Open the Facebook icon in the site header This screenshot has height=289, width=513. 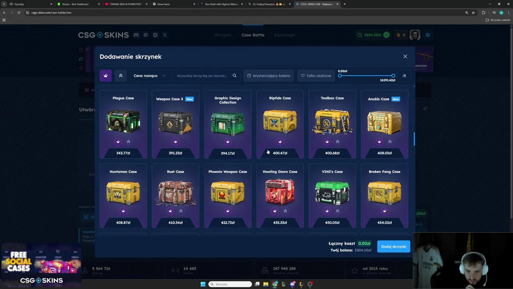click(145, 35)
